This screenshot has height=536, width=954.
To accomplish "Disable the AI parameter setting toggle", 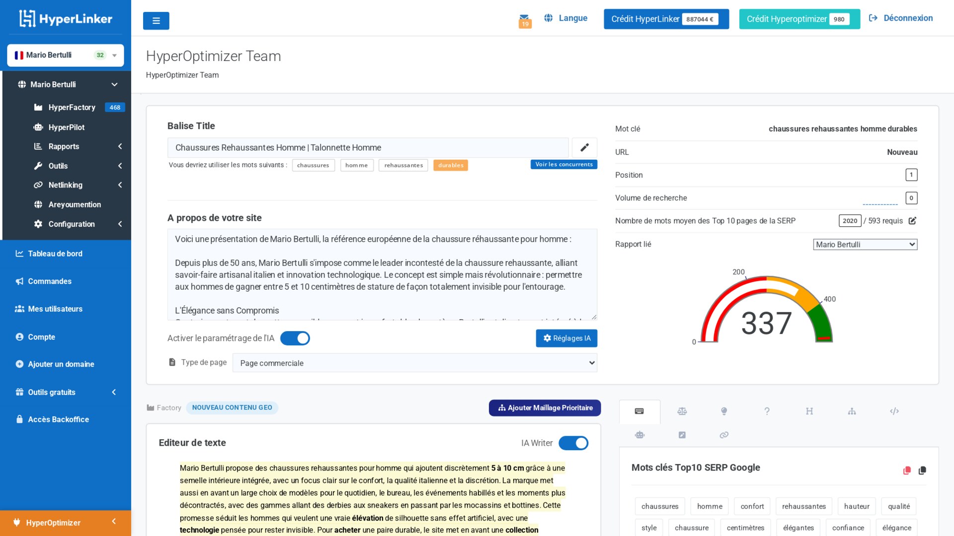I will [295, 338].
